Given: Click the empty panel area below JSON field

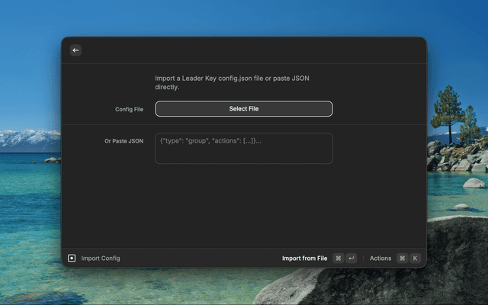Looking at the screenshot, I should 244,206.
